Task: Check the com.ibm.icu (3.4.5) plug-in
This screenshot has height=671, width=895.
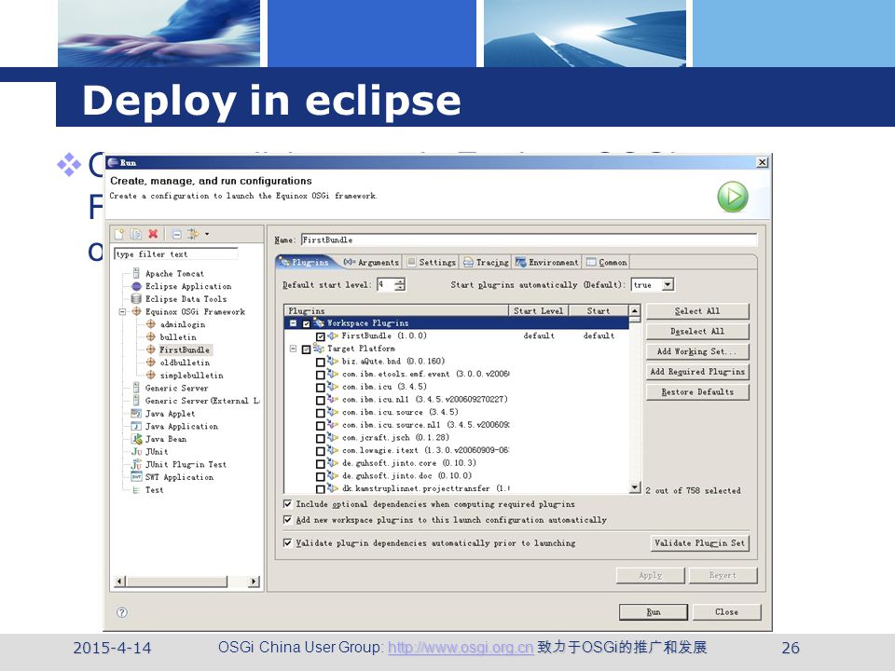Action: pos(320,388)
